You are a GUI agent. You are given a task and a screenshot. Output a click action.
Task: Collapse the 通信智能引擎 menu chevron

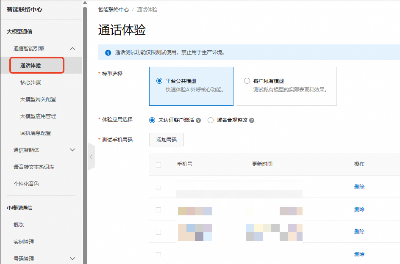[x=72, y=48]
